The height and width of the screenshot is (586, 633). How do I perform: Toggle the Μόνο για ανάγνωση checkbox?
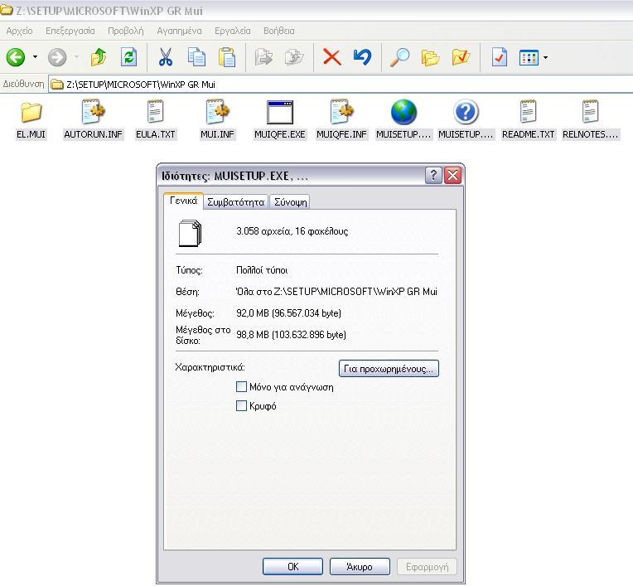click(x=241, y=386)
